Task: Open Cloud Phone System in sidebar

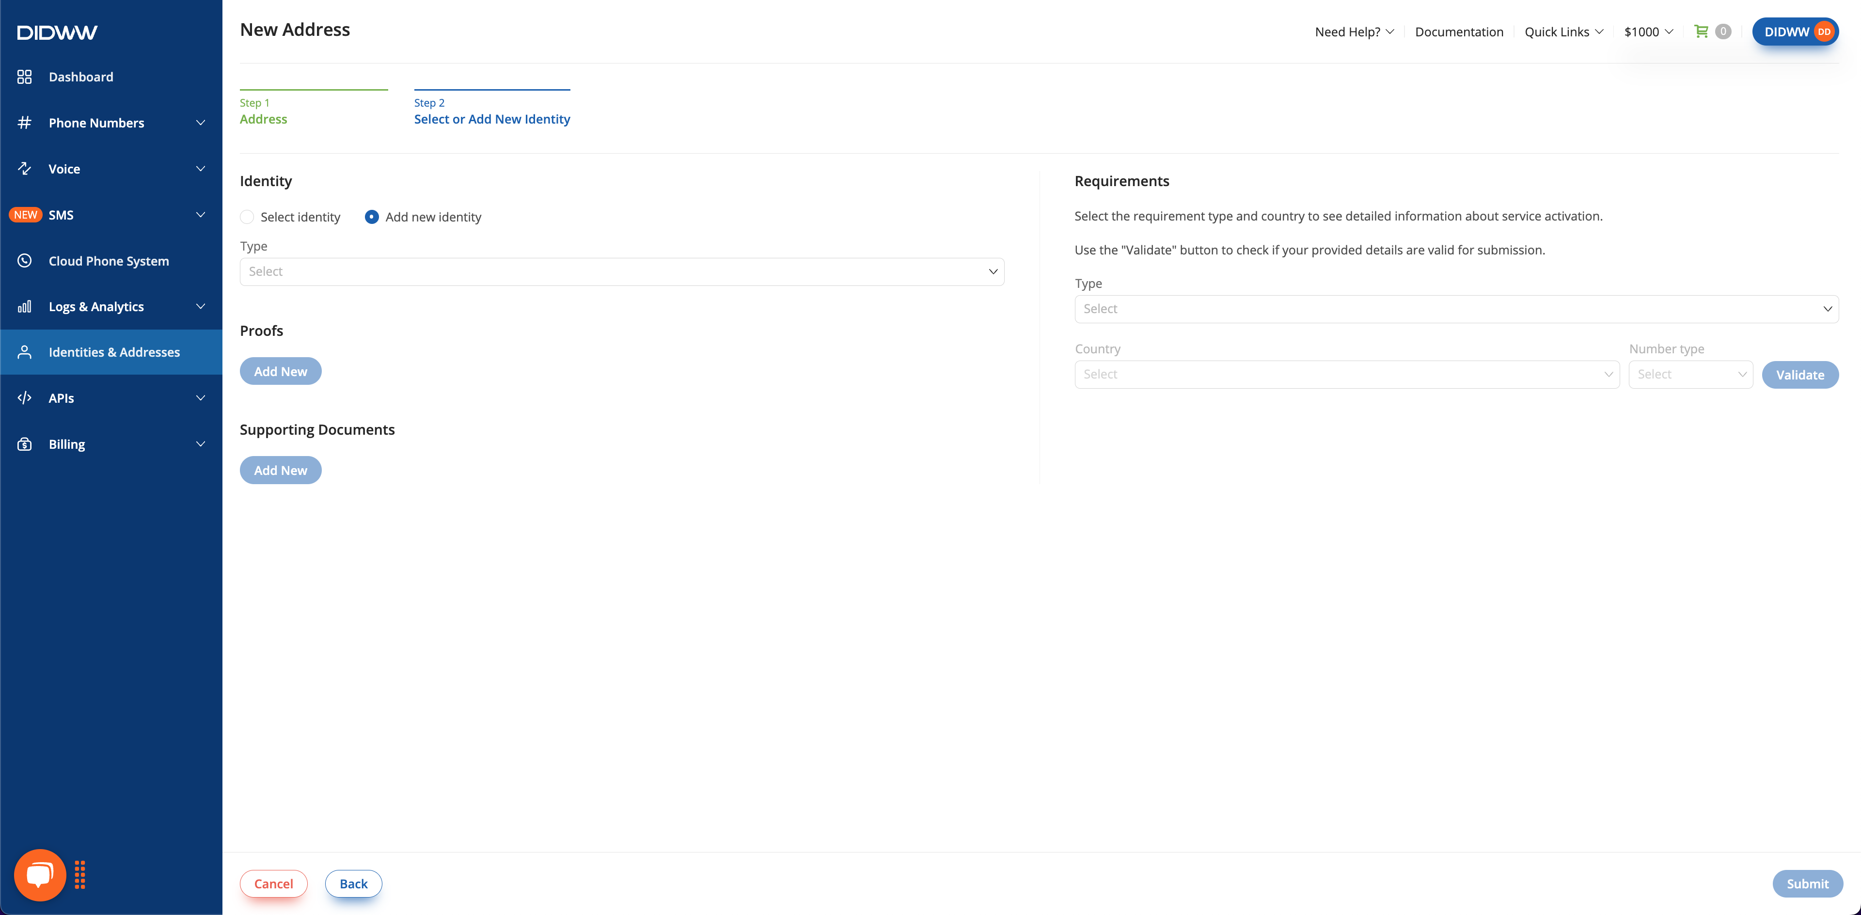Action: (111, 261)
